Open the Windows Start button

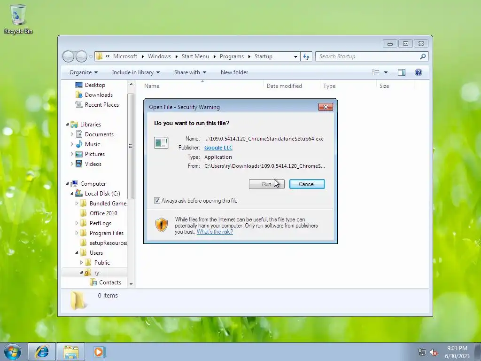13,352
